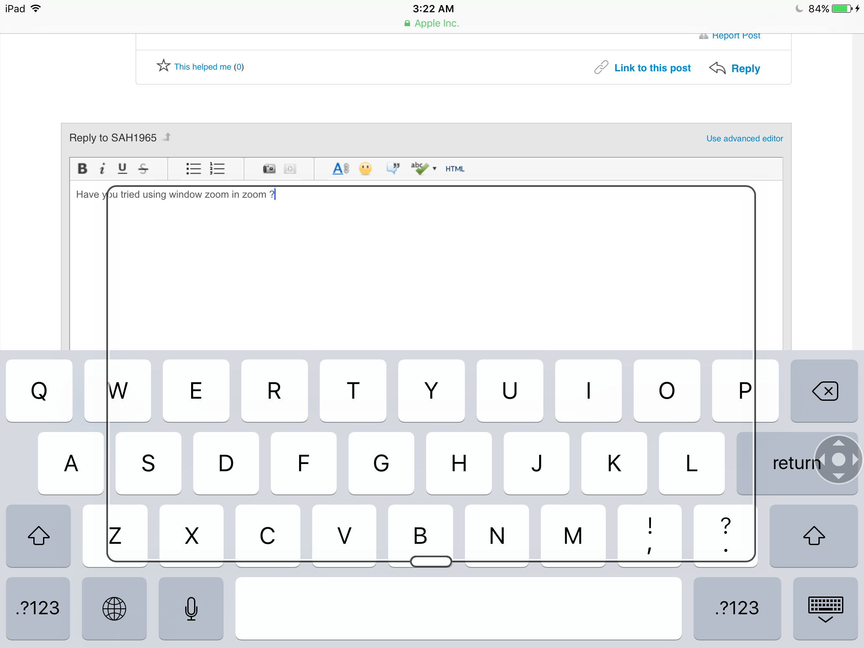Insert a numbered list

pyautogui.click(x=217, y=169)
